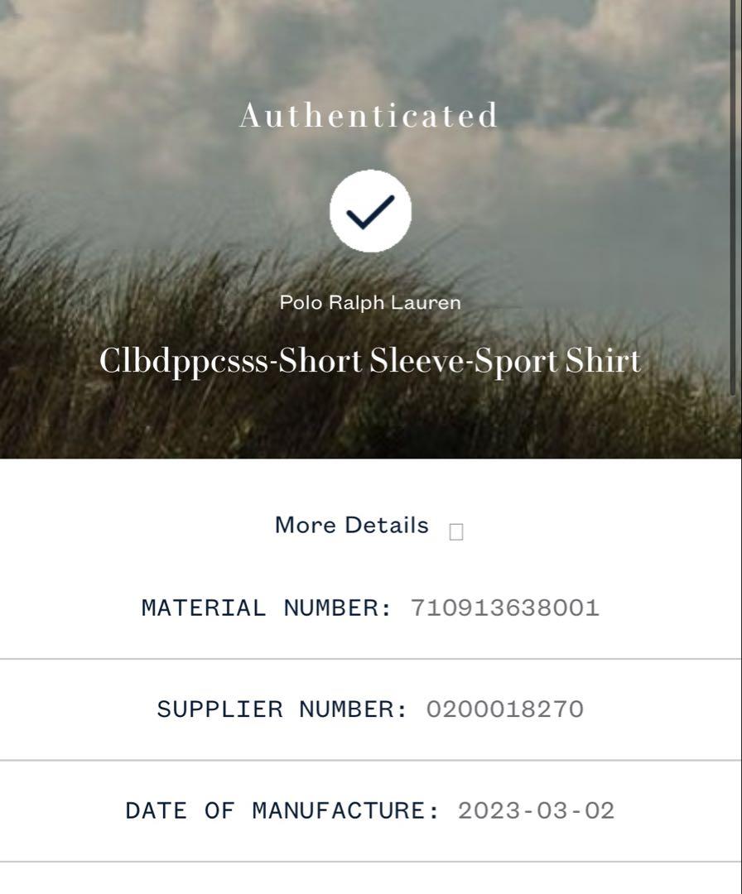Screen dimensions: 742x894
Task: Click the word Shirt in the product title
Action: point(604,360)
